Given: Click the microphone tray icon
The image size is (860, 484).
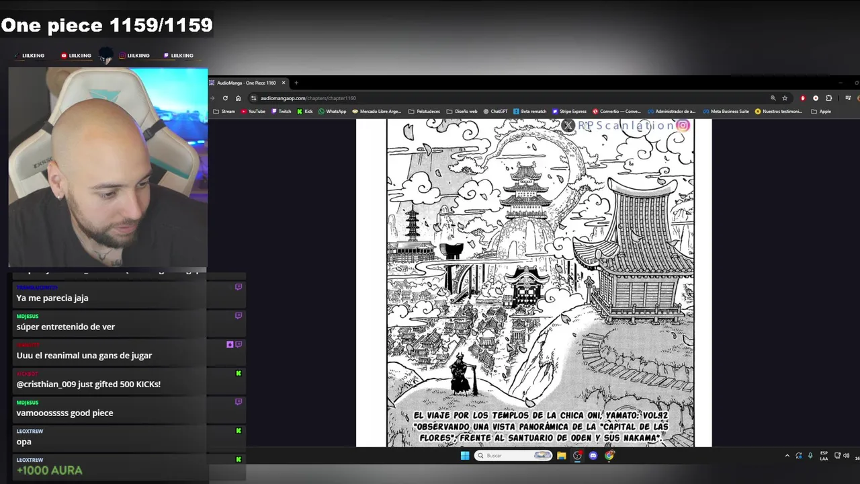Looking at the screenshot, I should [810, 455].
